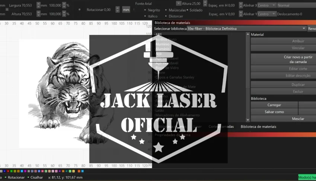The width and height of the screenshot is (316, 181).
Task: Click the dot toggle left of Rotacionar 0,00
Action: pyautogui.click(x=79, y=9)
